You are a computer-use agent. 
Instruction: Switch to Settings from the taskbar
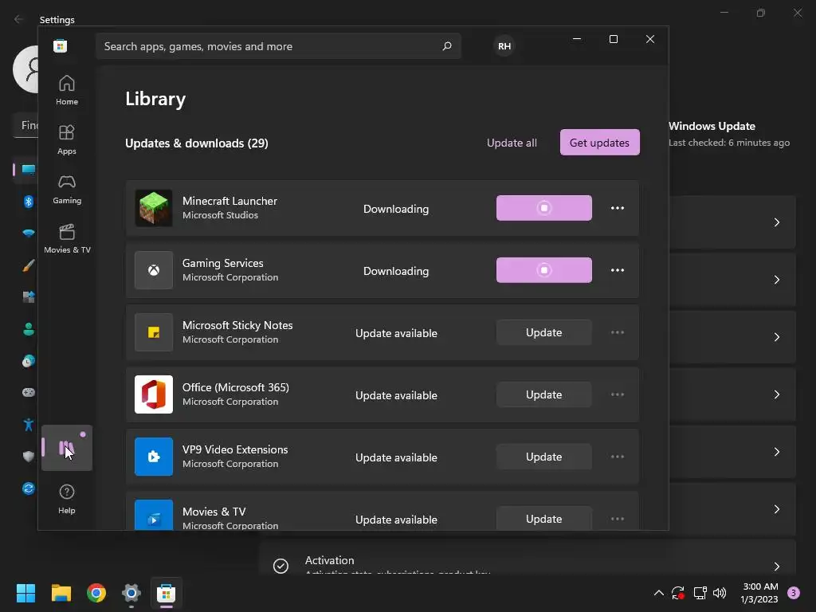pyautogui.click(x=131, y=593)
